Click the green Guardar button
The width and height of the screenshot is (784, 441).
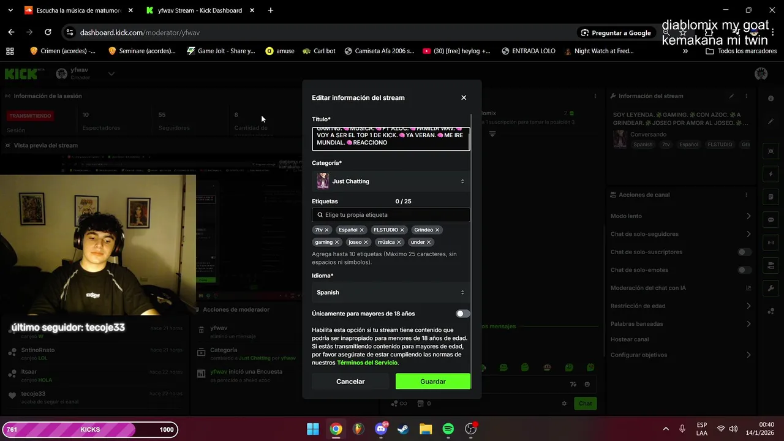(x=433, y=382)
